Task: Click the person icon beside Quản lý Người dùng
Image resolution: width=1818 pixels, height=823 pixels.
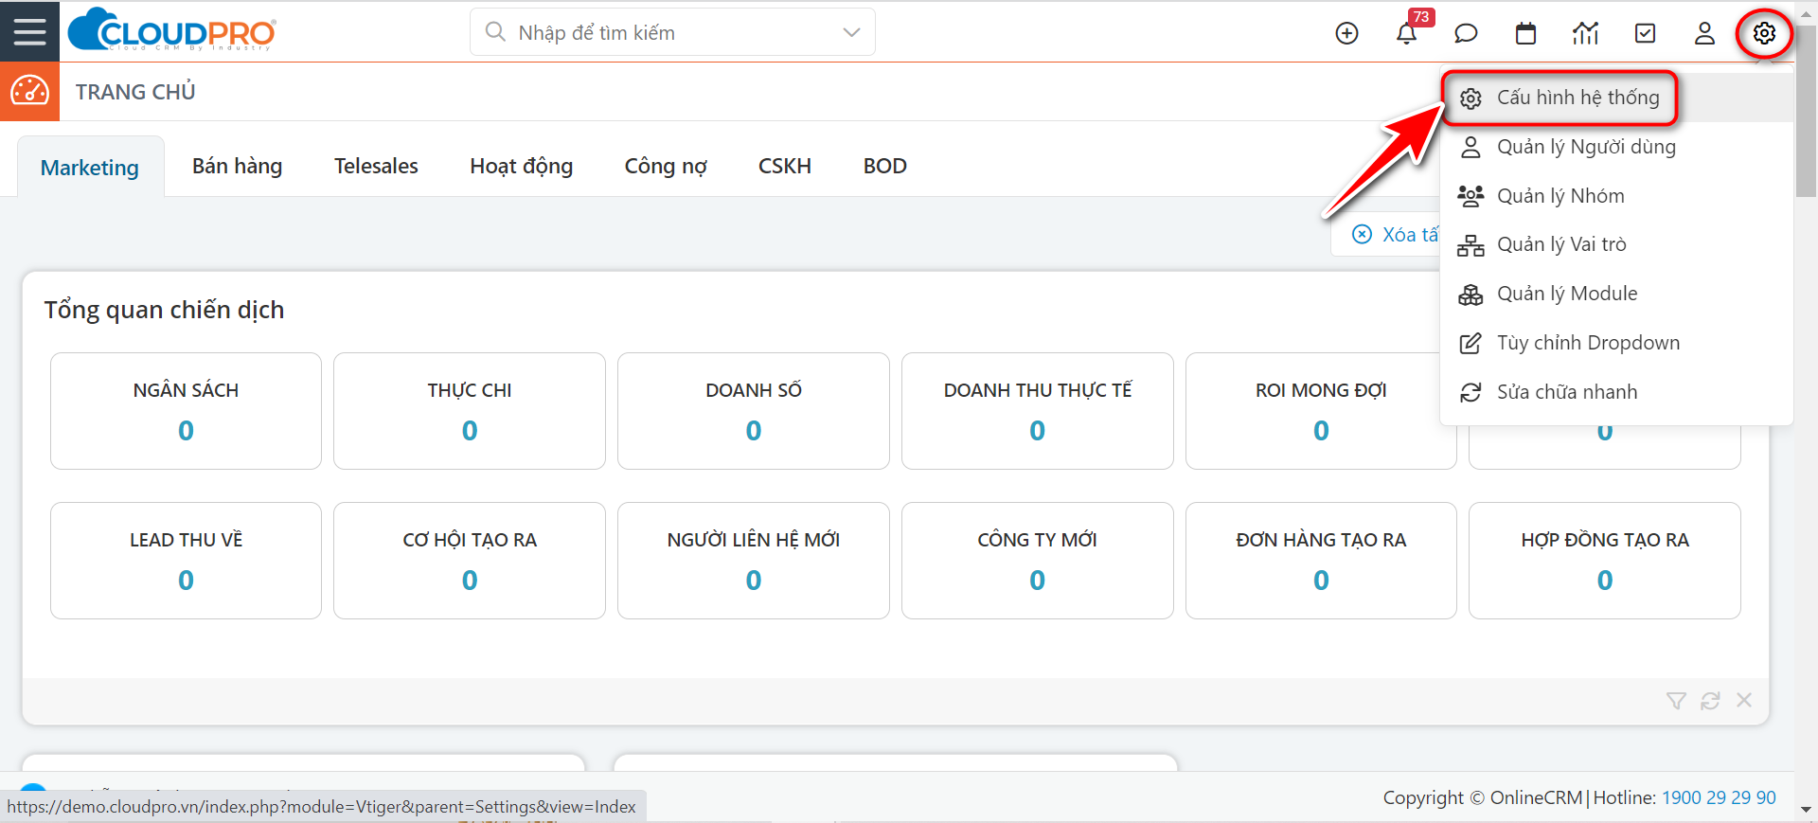Action: [x=1470, y=147]
